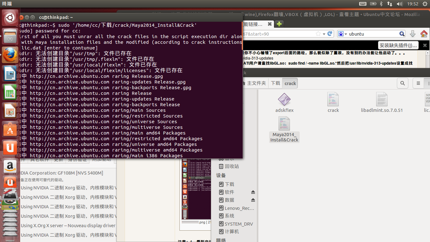Open the Amazon launcher icon

(10, 166)
